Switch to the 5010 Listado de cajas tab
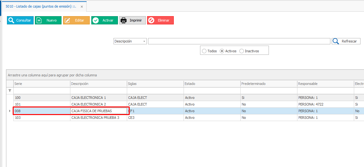 [41, 6]
